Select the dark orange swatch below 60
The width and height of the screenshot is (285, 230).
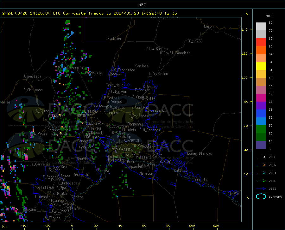[261, 50]
